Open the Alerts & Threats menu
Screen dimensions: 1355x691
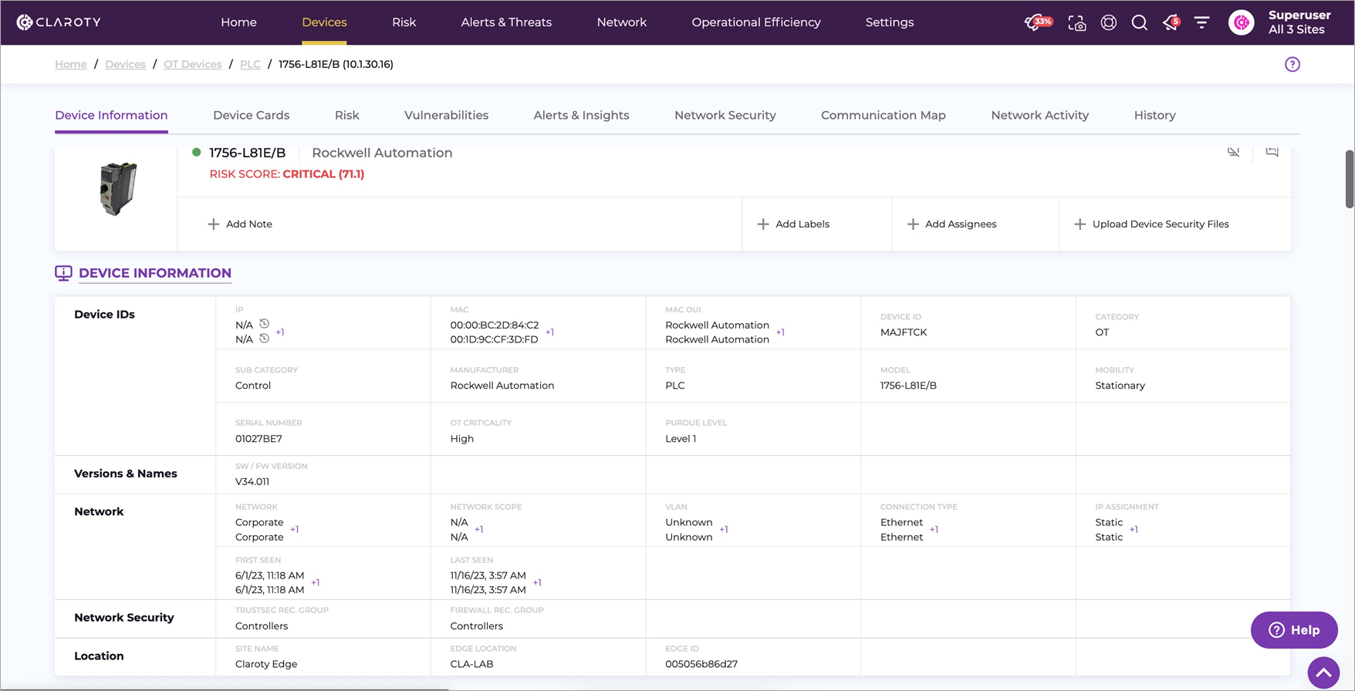click(x=506, y=22)
